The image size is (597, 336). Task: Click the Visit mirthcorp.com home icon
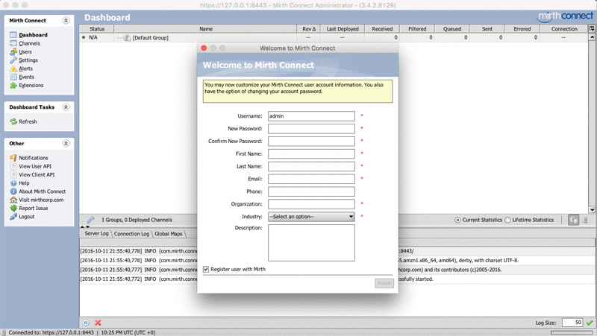(x=13, y=200)
